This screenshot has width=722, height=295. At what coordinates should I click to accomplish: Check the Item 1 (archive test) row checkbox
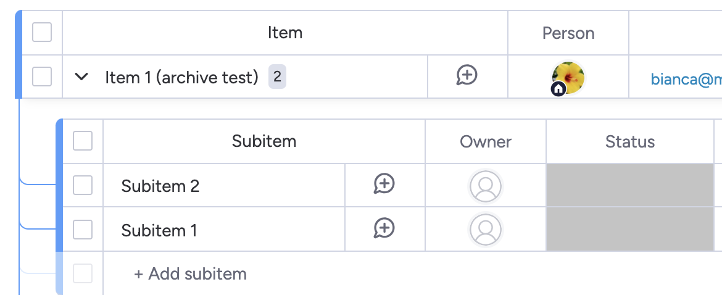click(x=42, y=77)
